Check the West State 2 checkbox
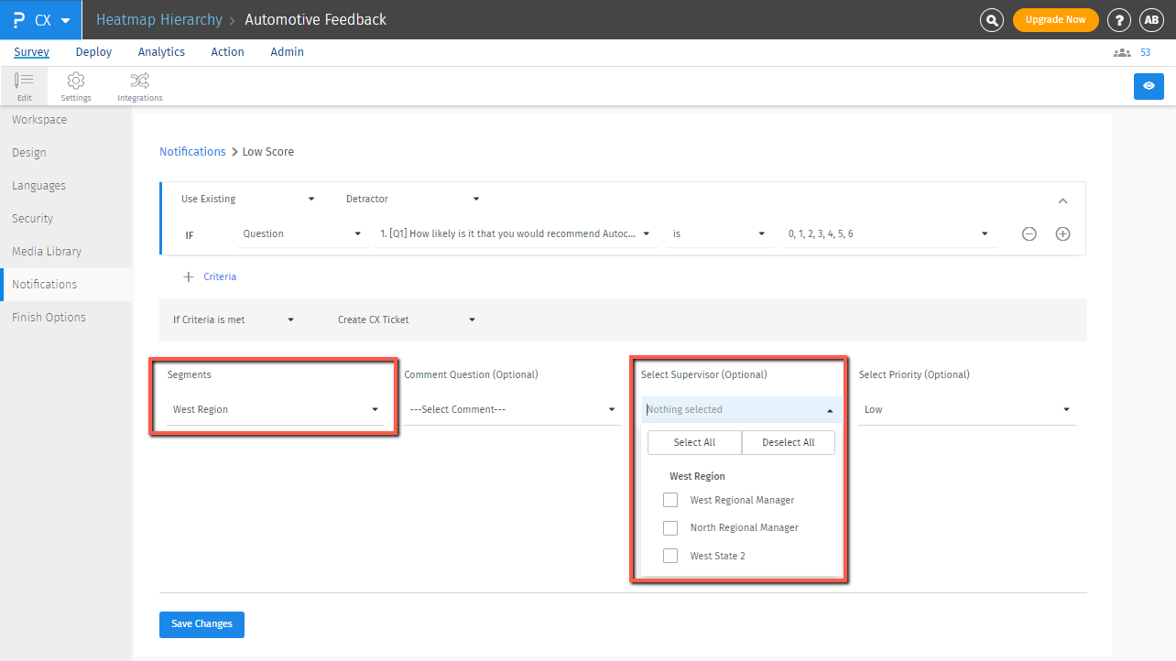 pos(670,556)
